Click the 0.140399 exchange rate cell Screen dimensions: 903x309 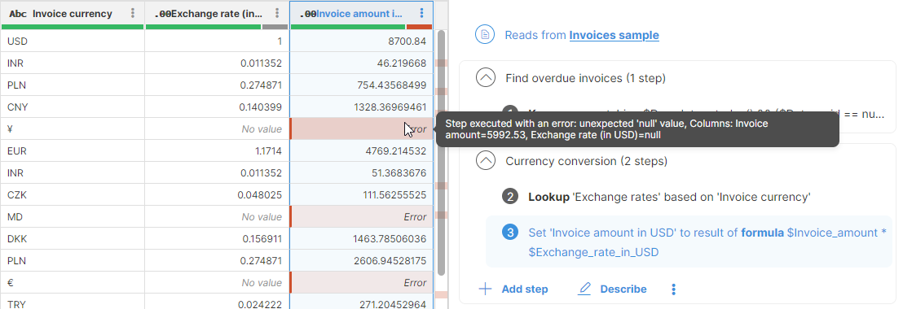click(217, 107)
